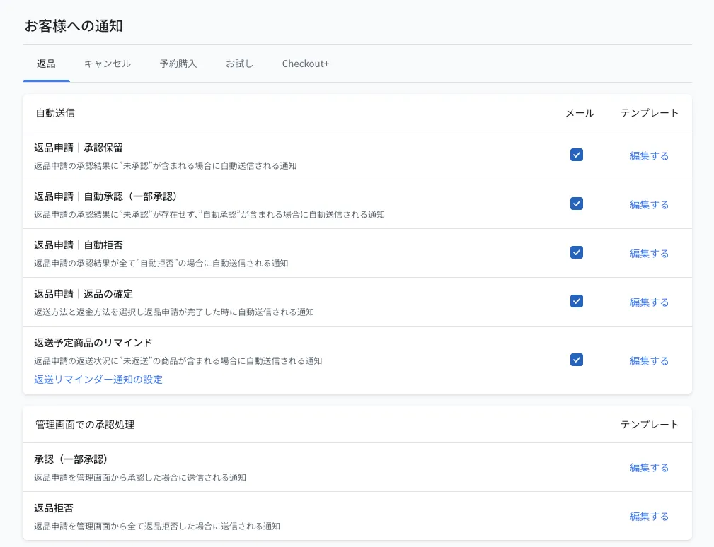Edit the 返品申請｜自動拒否 template
The width and height of the screenshot is (714, 547).
(649, 253)
